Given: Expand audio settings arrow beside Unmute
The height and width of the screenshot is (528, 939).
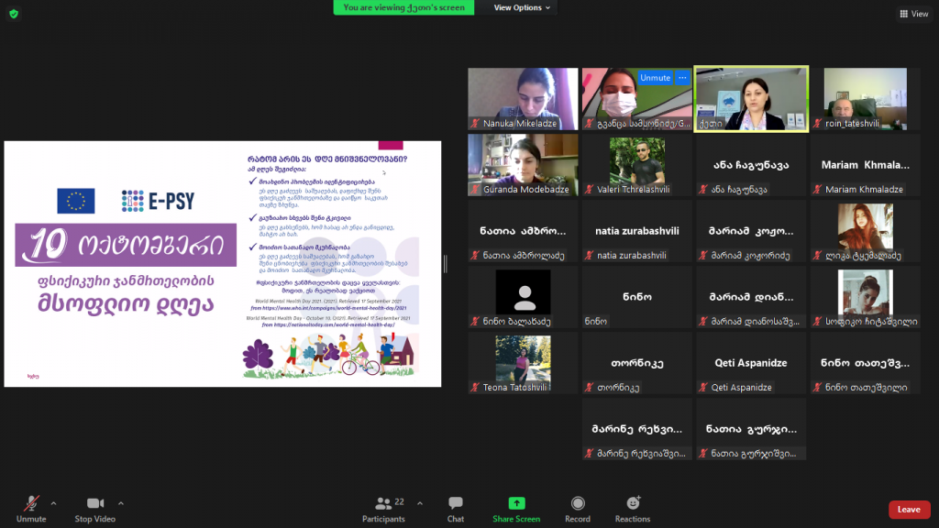Looking at the screenshot, I should (53, 503).
